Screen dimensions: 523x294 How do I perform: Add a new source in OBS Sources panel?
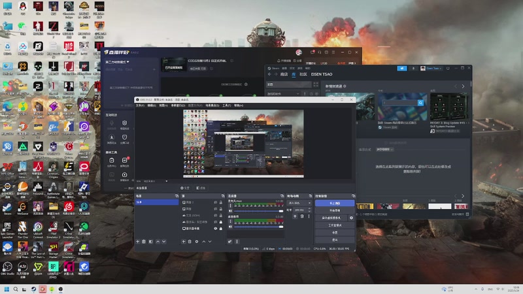coord(184,241)
